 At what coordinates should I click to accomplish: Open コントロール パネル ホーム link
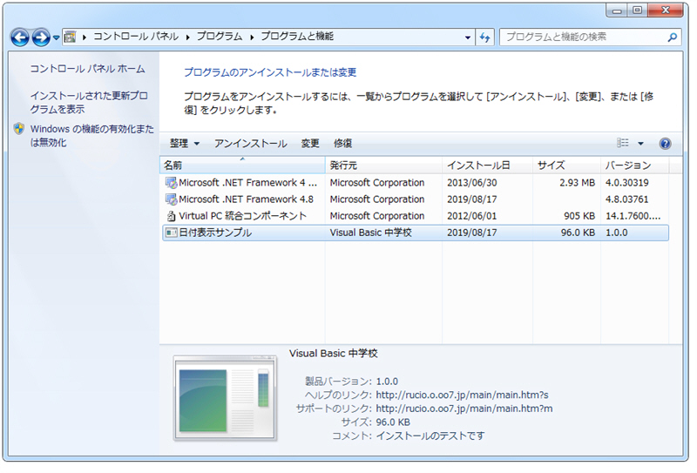tap(88, 69)
